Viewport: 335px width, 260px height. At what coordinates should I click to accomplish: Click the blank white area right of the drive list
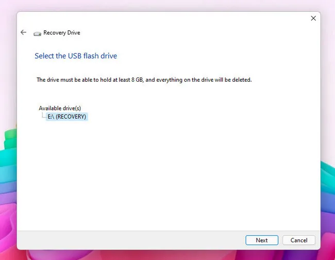pos(206,117)
